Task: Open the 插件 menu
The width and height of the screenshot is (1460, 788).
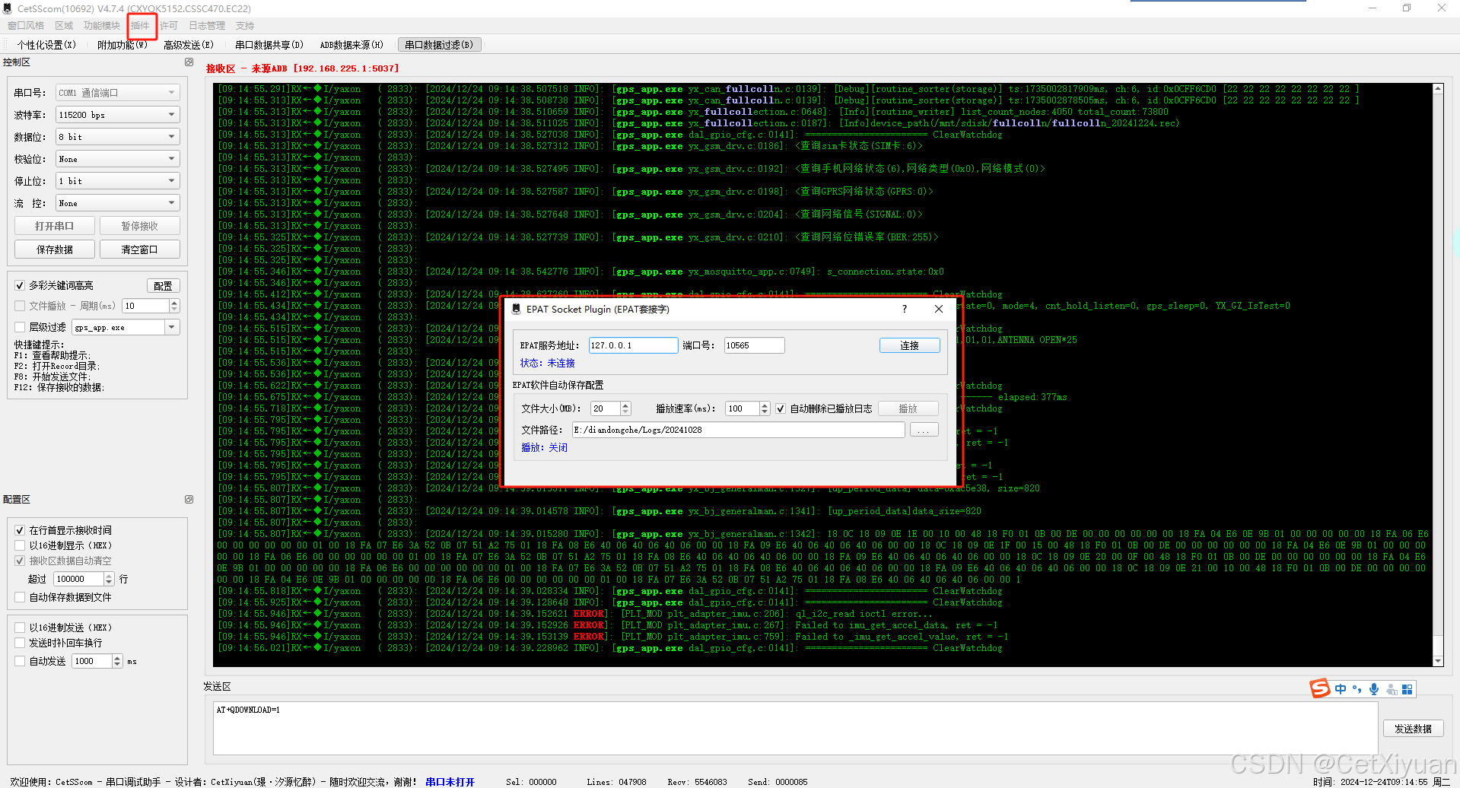Action: pos(141,26)
